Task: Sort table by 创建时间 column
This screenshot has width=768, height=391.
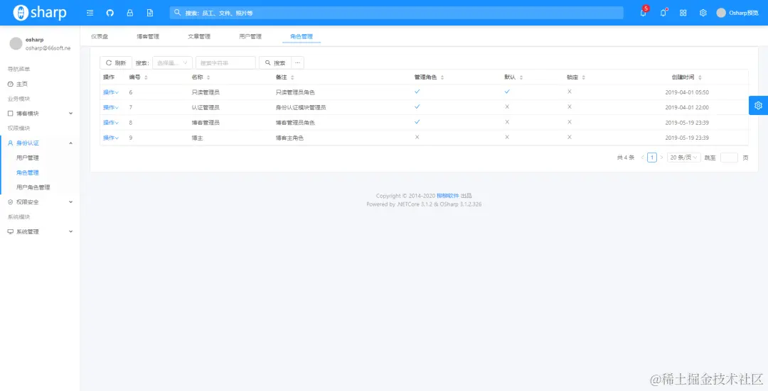Action: click(700, 77)
